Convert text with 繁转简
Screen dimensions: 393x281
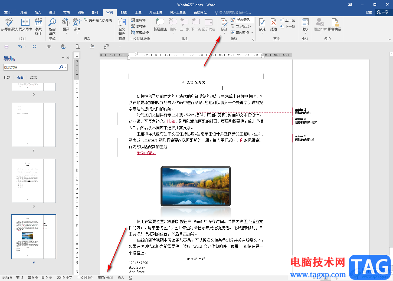point(138,20)
